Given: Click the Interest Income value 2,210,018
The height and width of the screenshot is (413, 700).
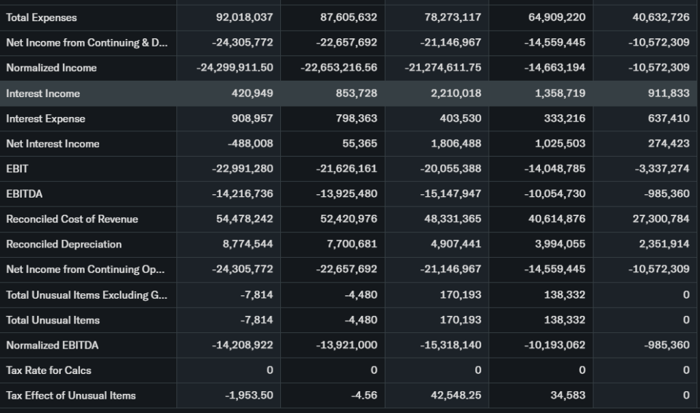Looking at the screenshot, I should tap(455, 94).
